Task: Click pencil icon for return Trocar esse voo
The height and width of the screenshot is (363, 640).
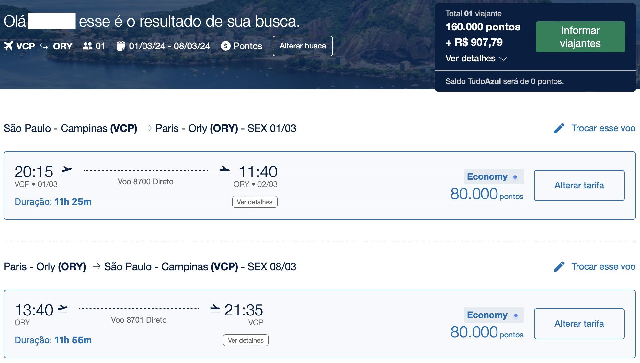Action: tap(559, 267)
